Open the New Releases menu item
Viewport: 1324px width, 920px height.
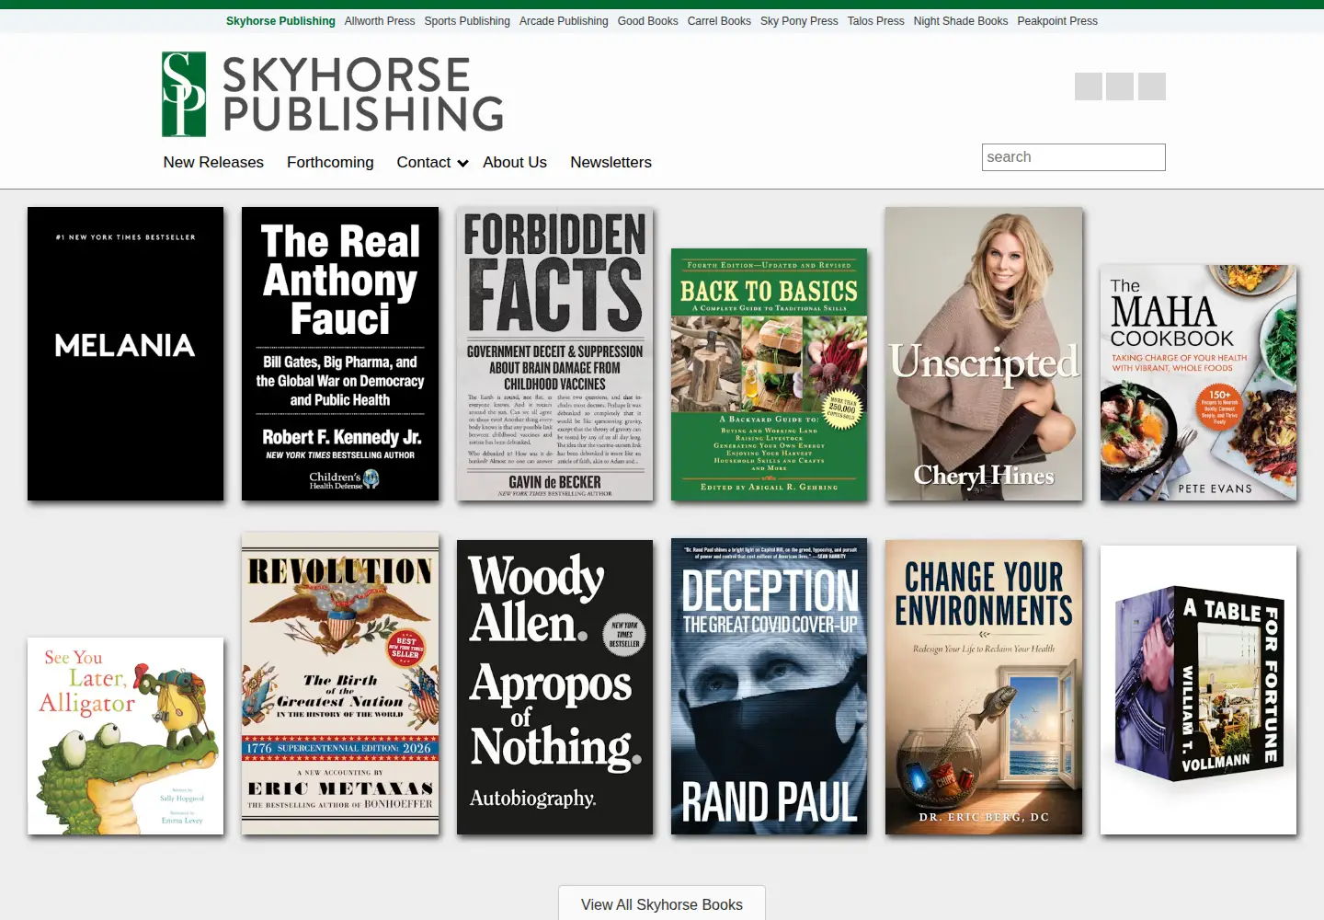click(x=213, y=162)
